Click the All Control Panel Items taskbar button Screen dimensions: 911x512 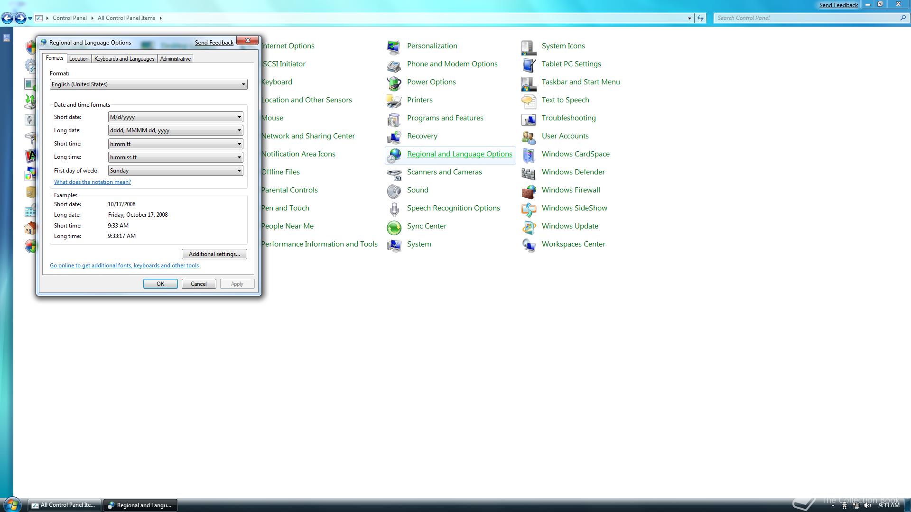point(64,505)
